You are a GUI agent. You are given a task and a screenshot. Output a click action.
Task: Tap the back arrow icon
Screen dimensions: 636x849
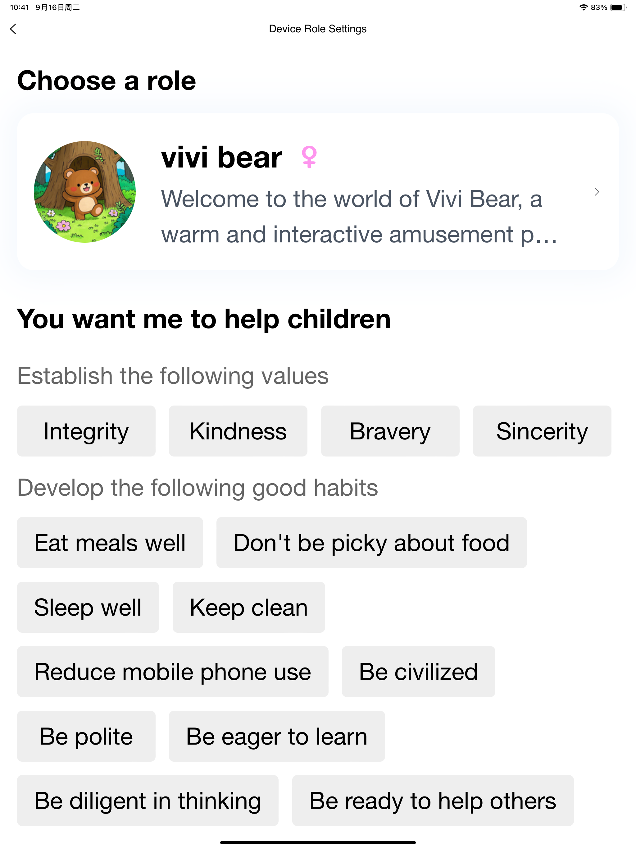tap(13, 29)
